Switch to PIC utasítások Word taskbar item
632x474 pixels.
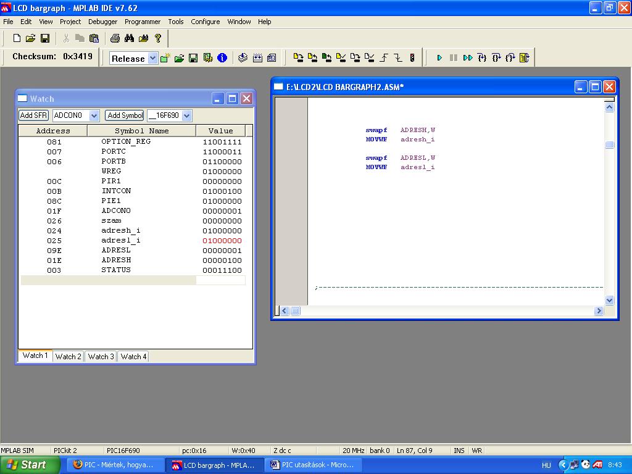pyautogui.click(x=313, y=465)
